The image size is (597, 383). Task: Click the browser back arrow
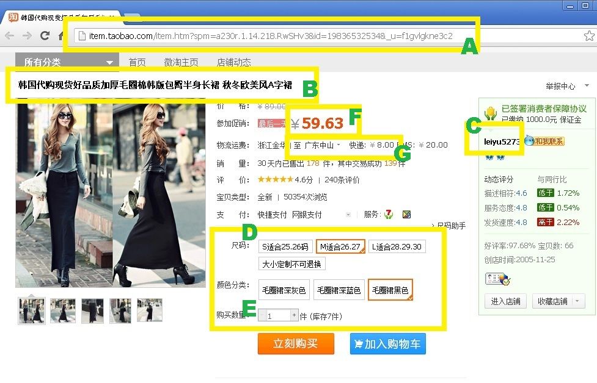pos(9,35)
